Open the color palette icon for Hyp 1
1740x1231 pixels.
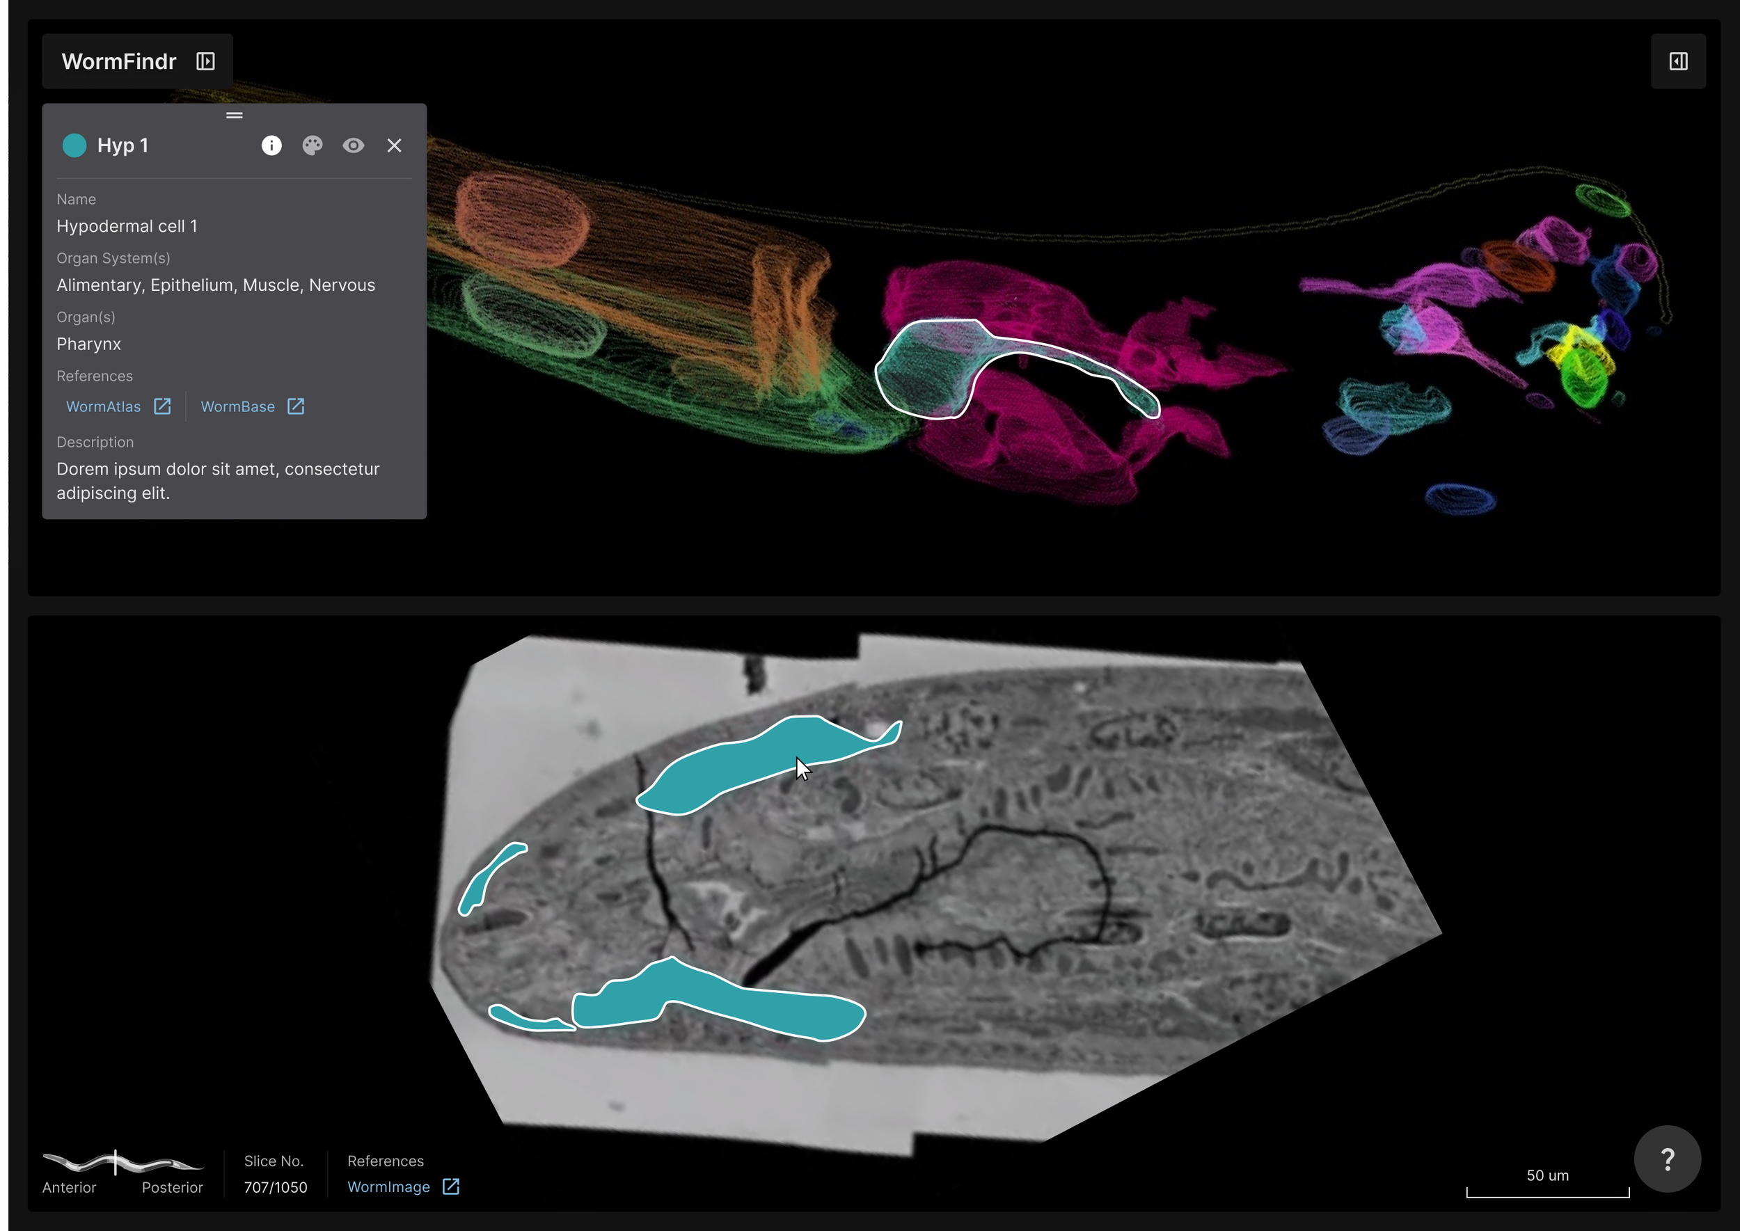313,145
